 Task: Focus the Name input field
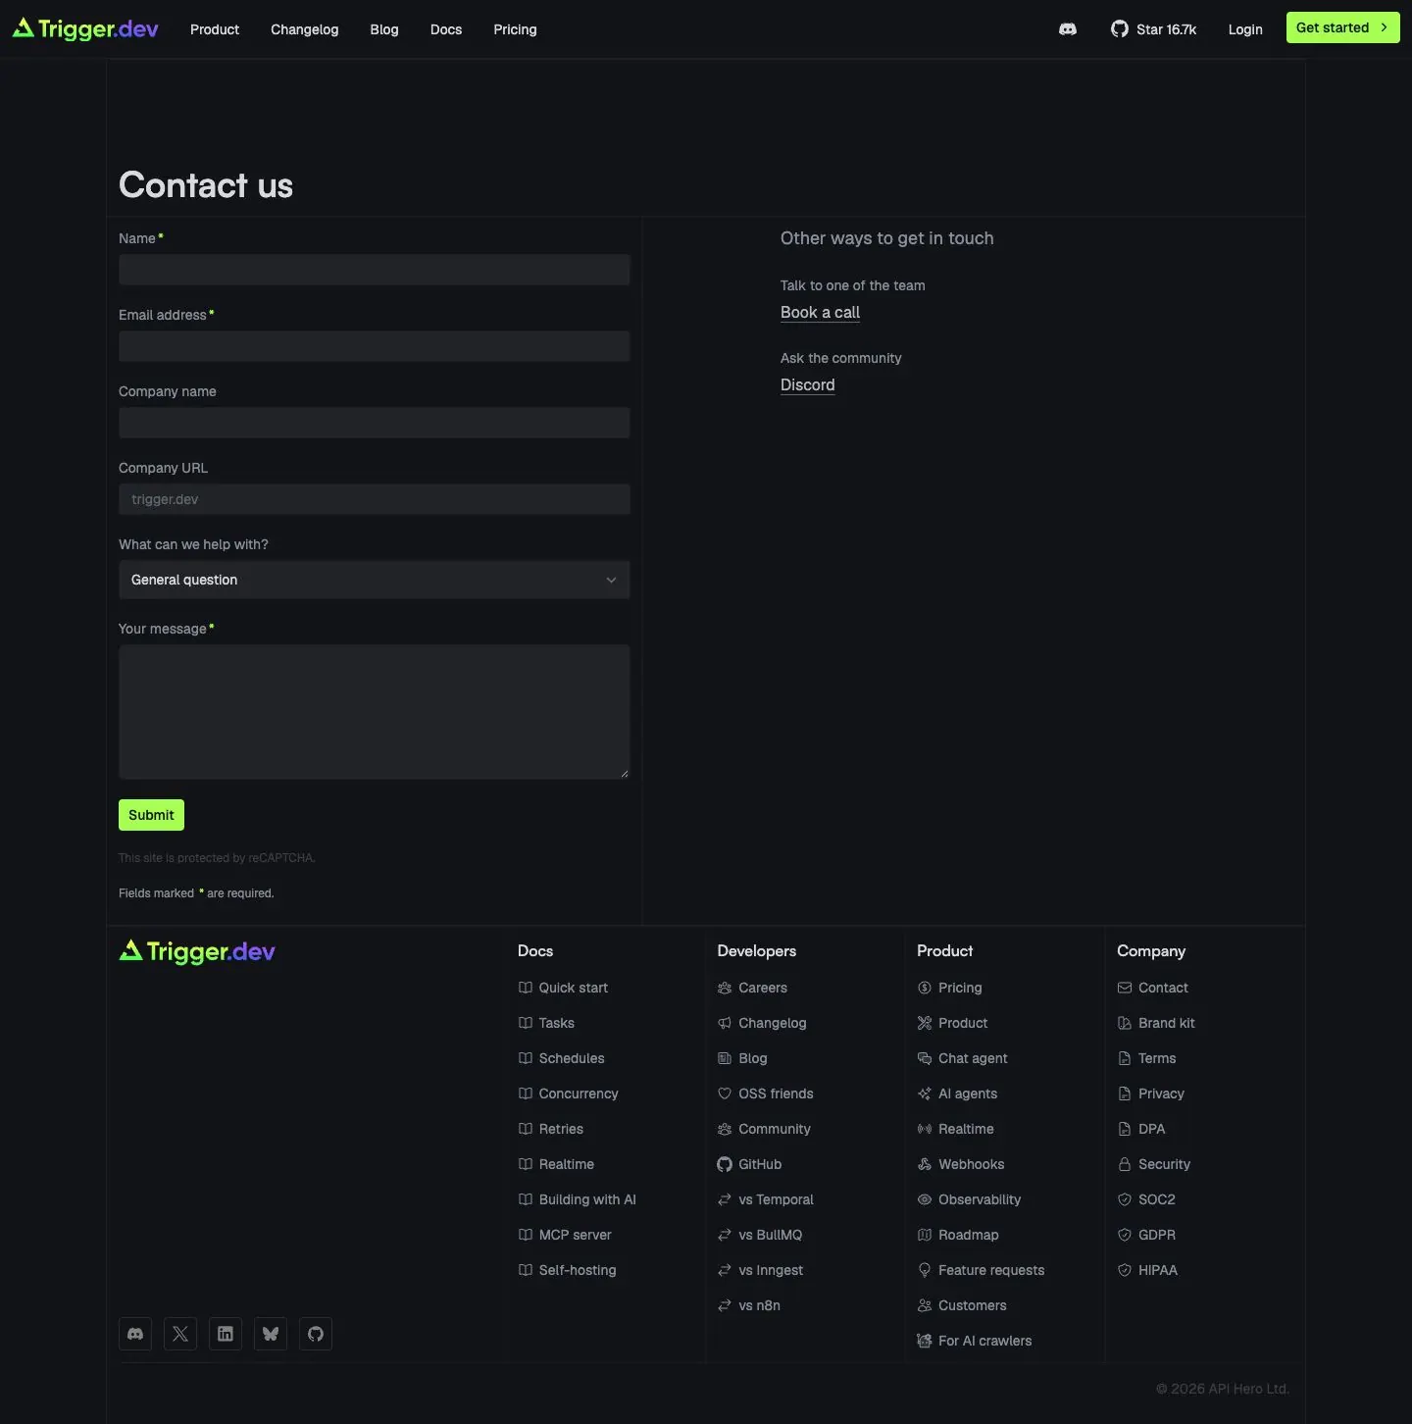(x=375, y=270)
